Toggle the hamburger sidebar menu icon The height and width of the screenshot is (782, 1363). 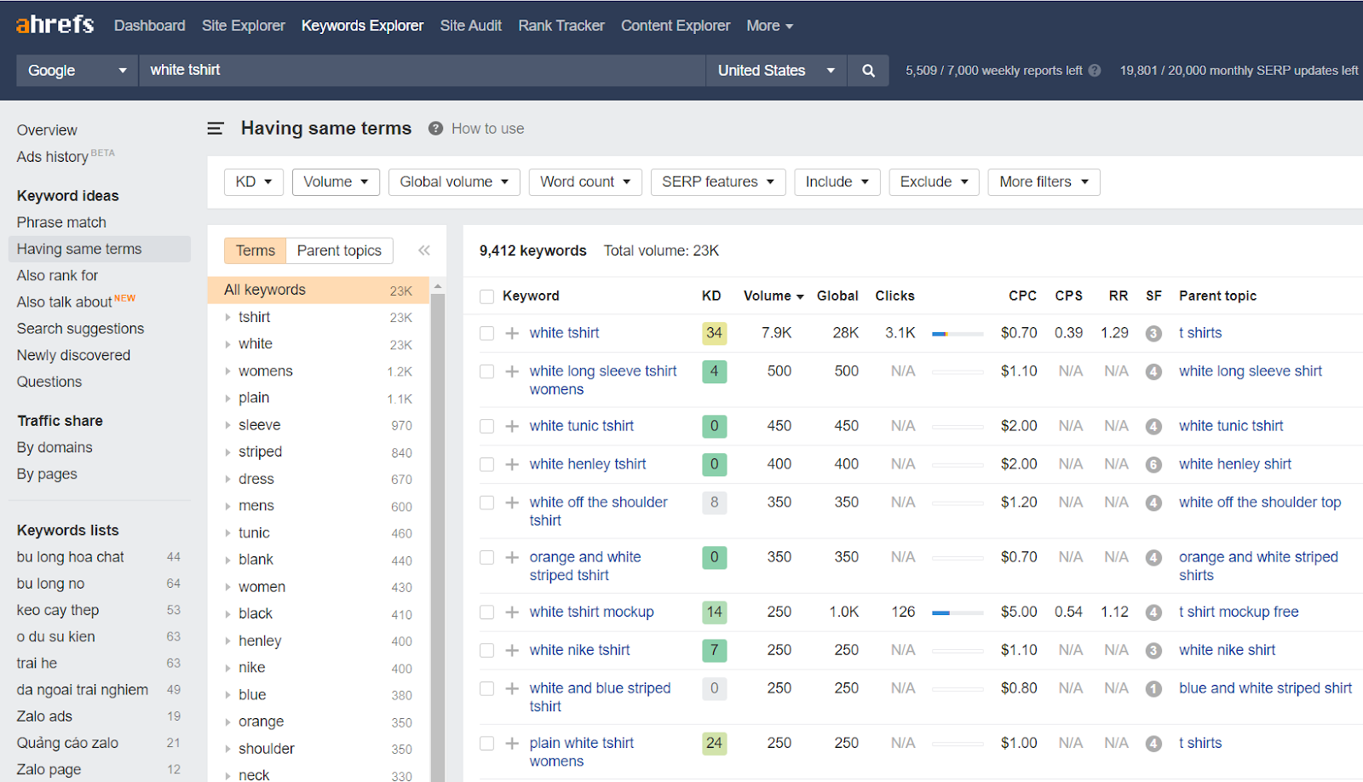(x=216, y=129)
